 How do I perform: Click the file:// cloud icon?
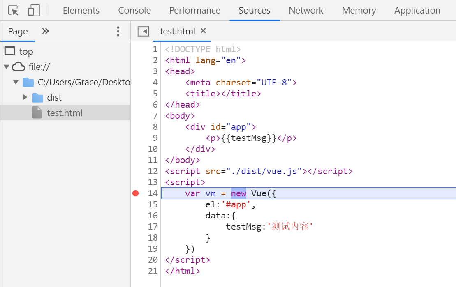(x=19, y=67)
